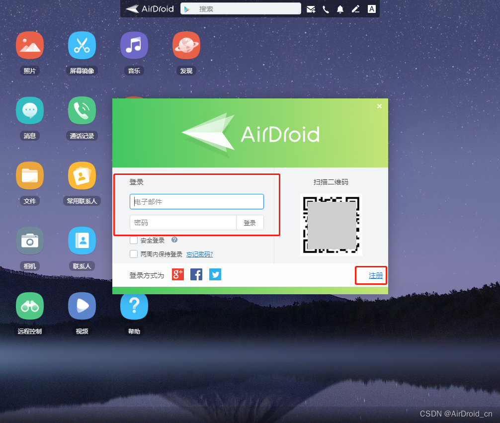Open Frequent Contacts (常用联系人) icon
The image size is (500, 423).
coord(82,175)
